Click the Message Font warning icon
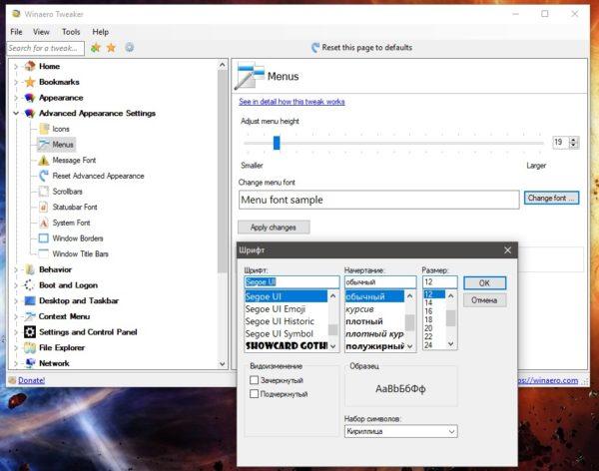 pyautogui.click(x=44, y=160)
